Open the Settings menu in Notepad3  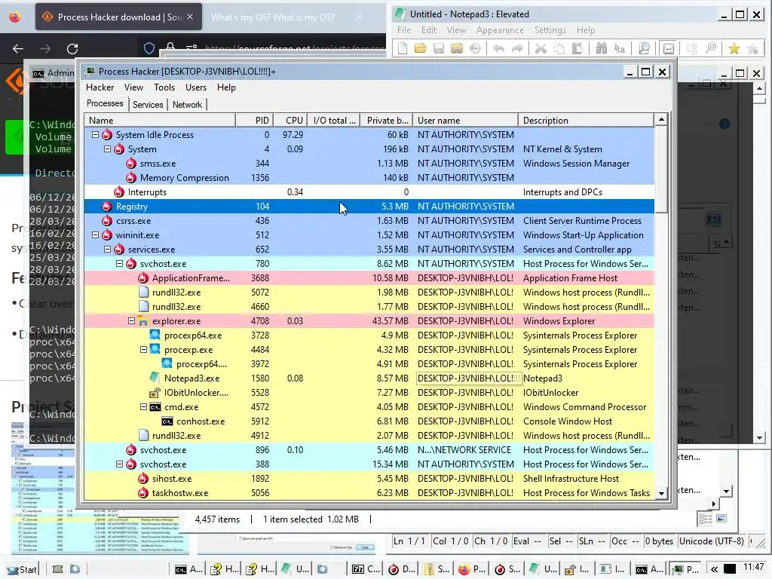click(x=550, y=30)
